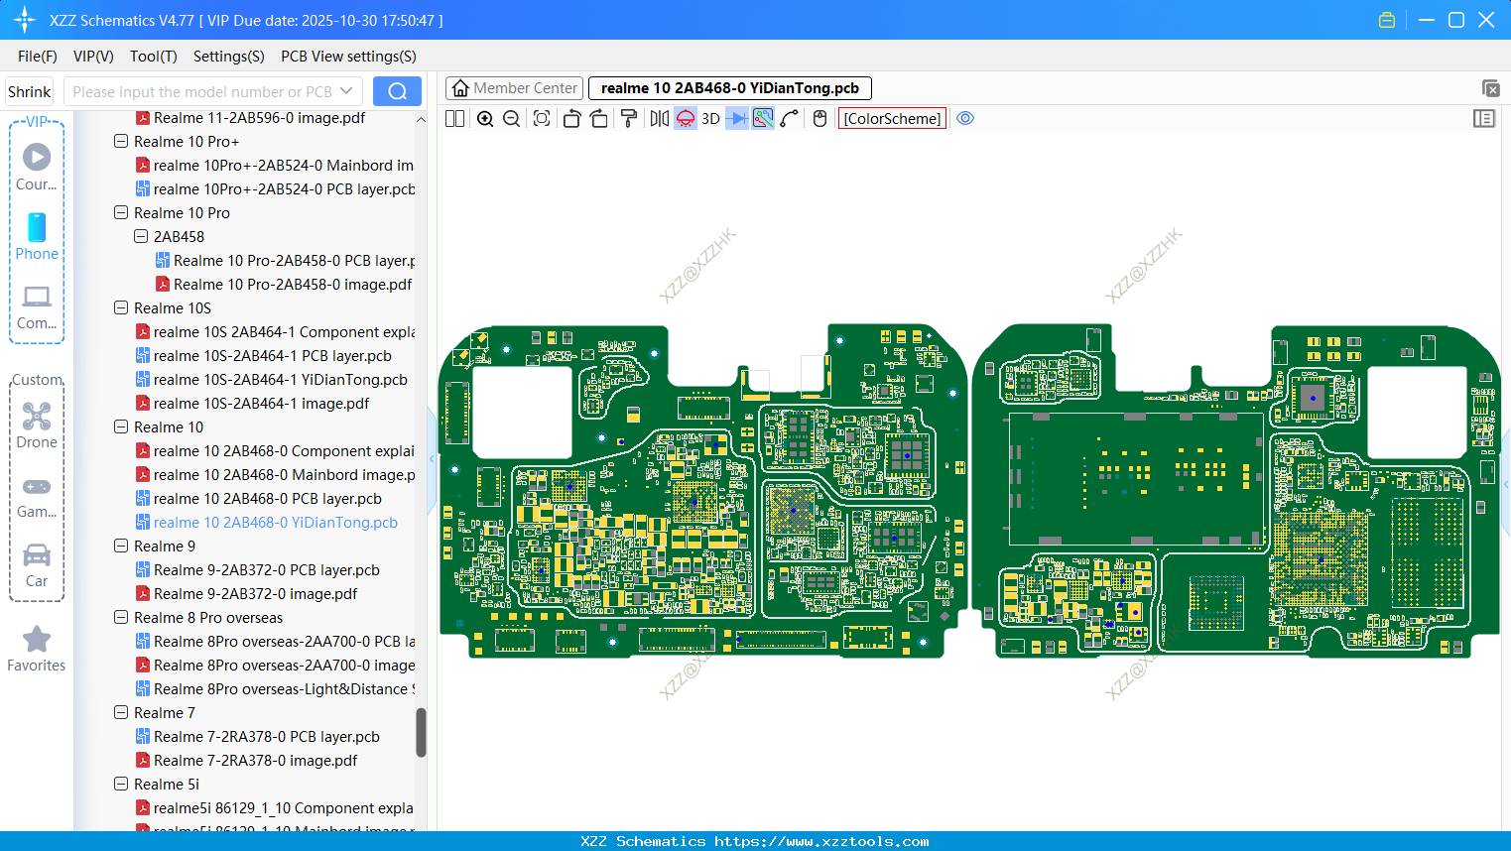This screenshot has height=851, width=1511.
Task: Fit PCB view to screen
Action: tap(542, 119)
